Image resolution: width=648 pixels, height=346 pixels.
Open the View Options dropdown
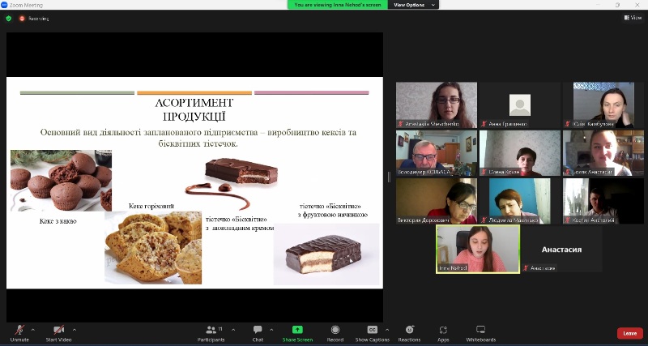click(413, 5)
